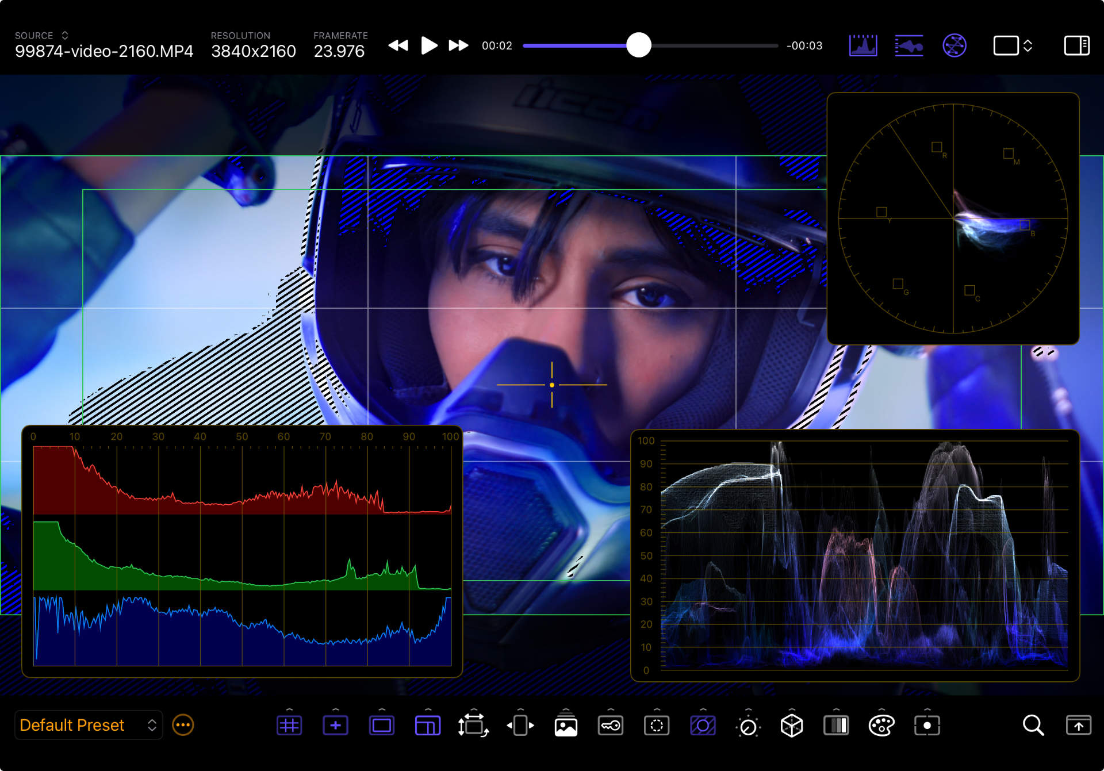Toggle the zebra stripes exposure tool
Image resolution: width=1104 pixels, height=771 pixels.
pos(703,726)
